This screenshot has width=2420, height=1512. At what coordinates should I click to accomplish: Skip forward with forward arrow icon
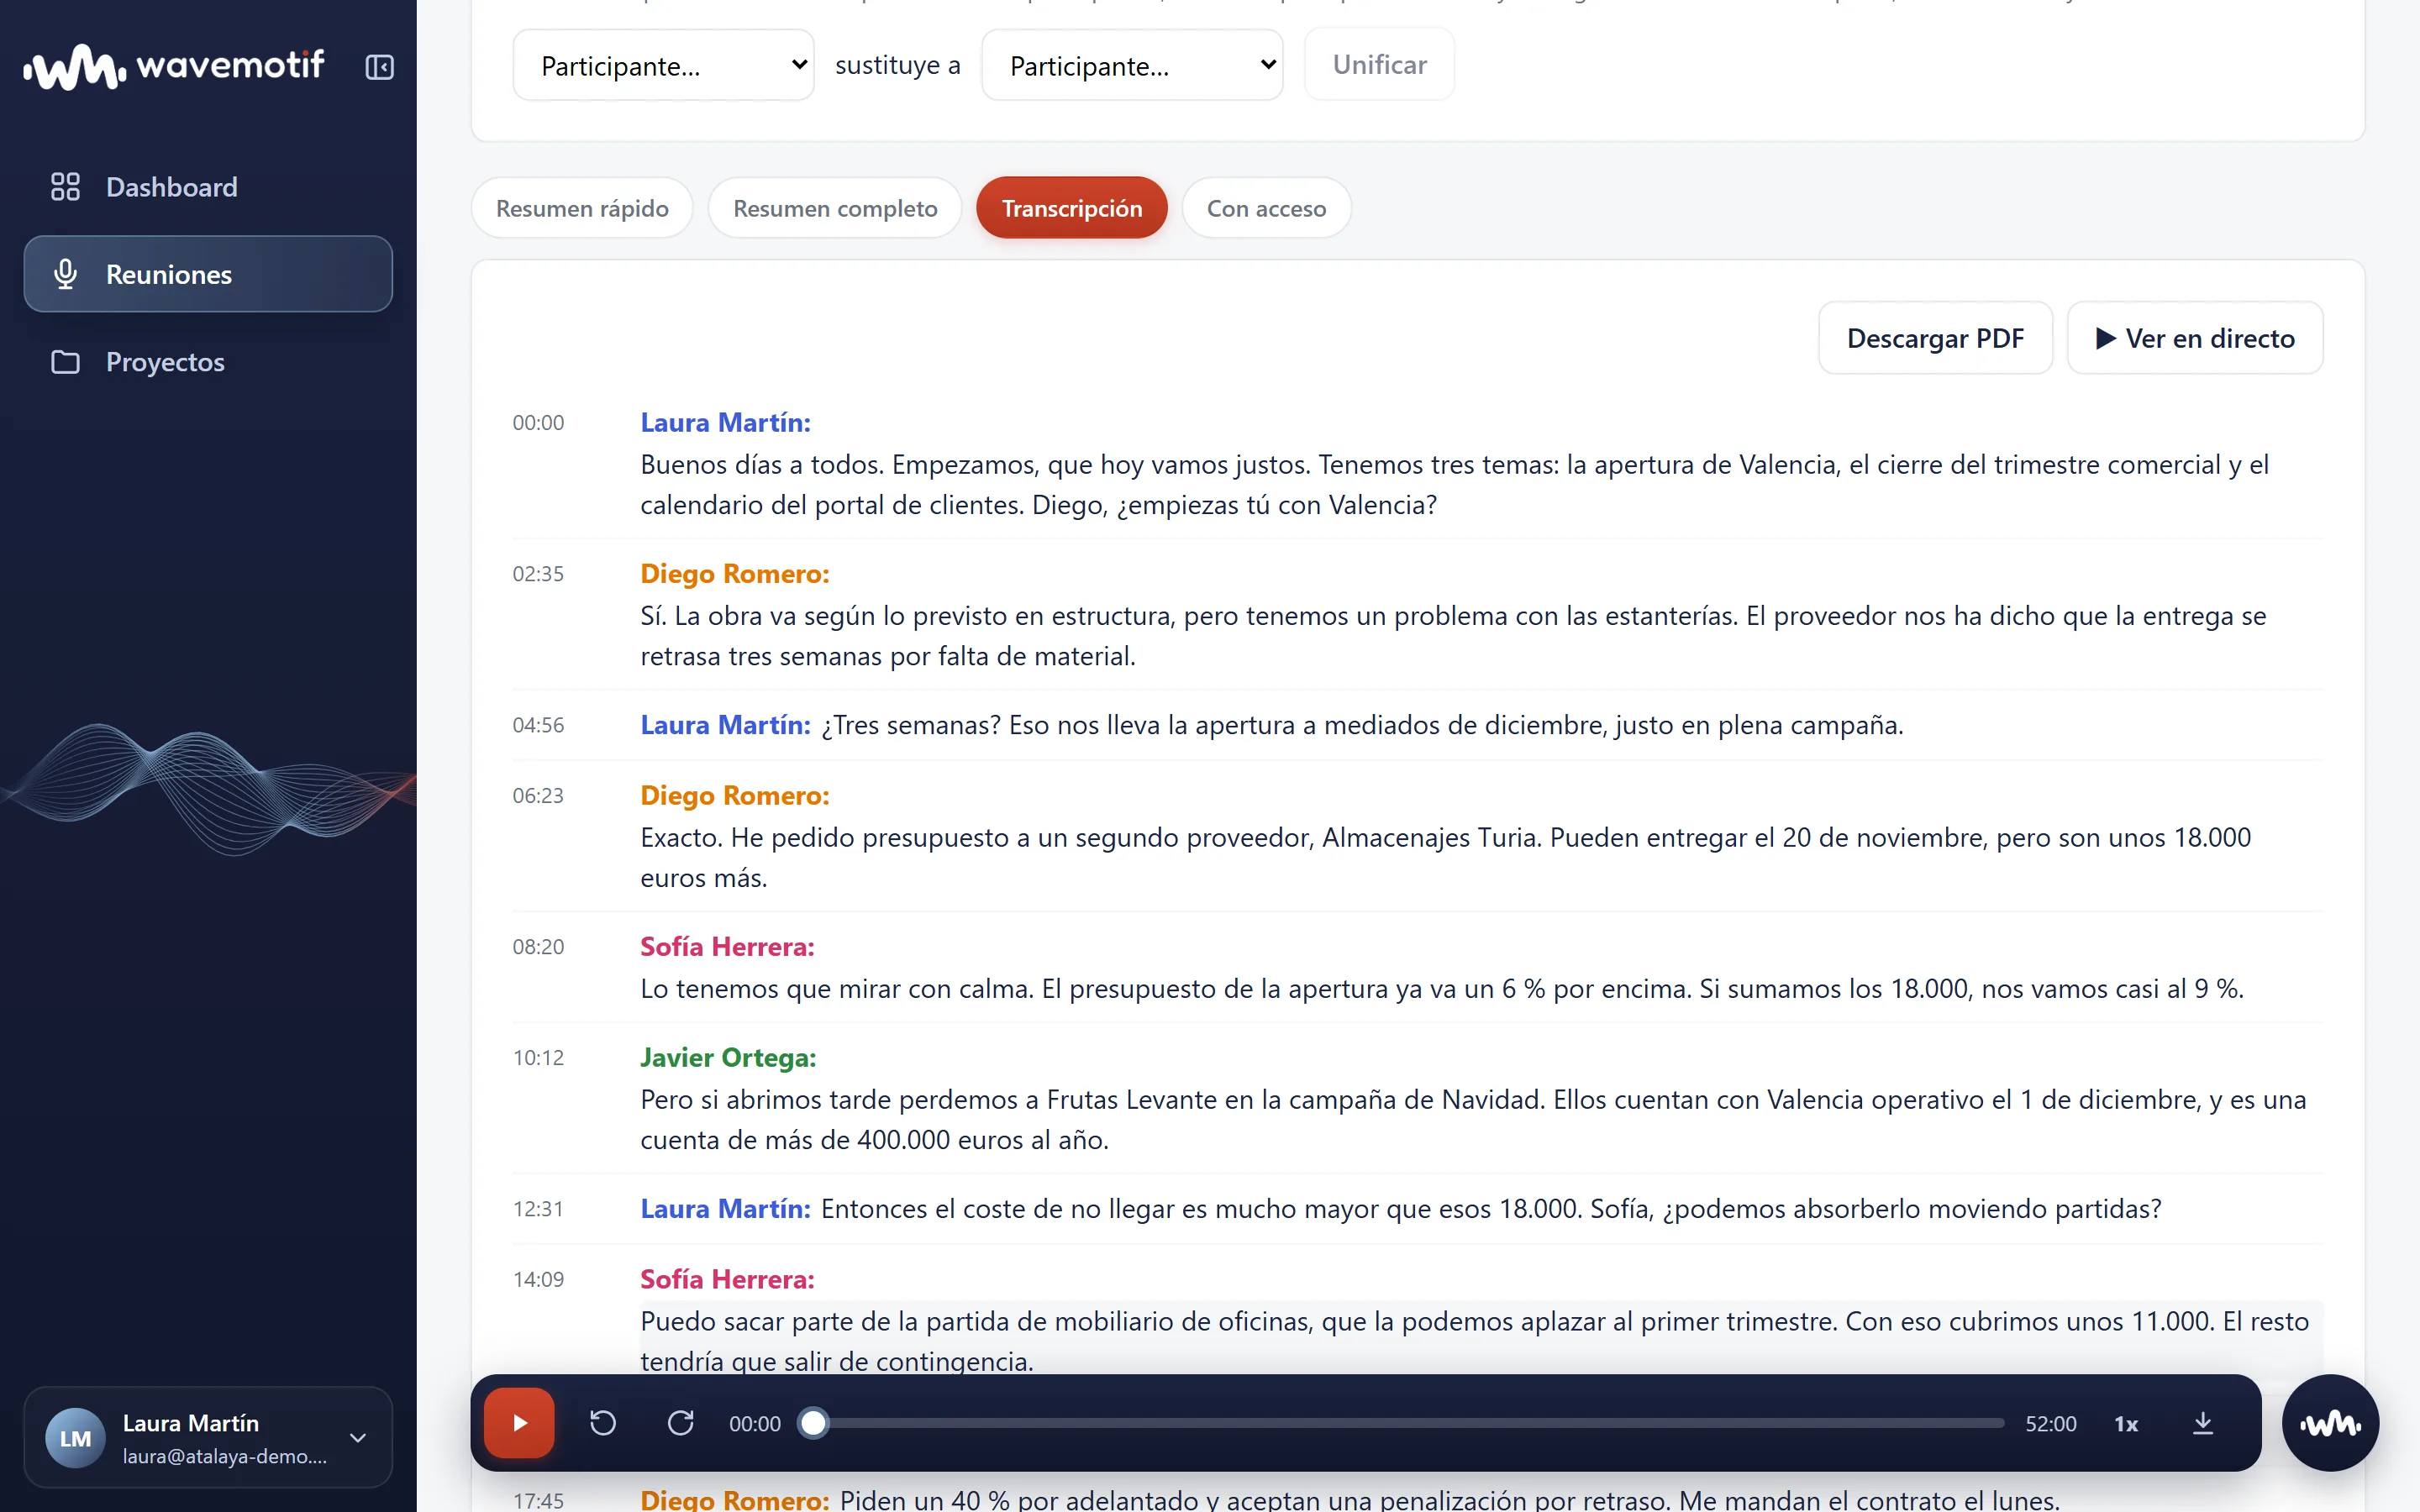coord(681,1422)
